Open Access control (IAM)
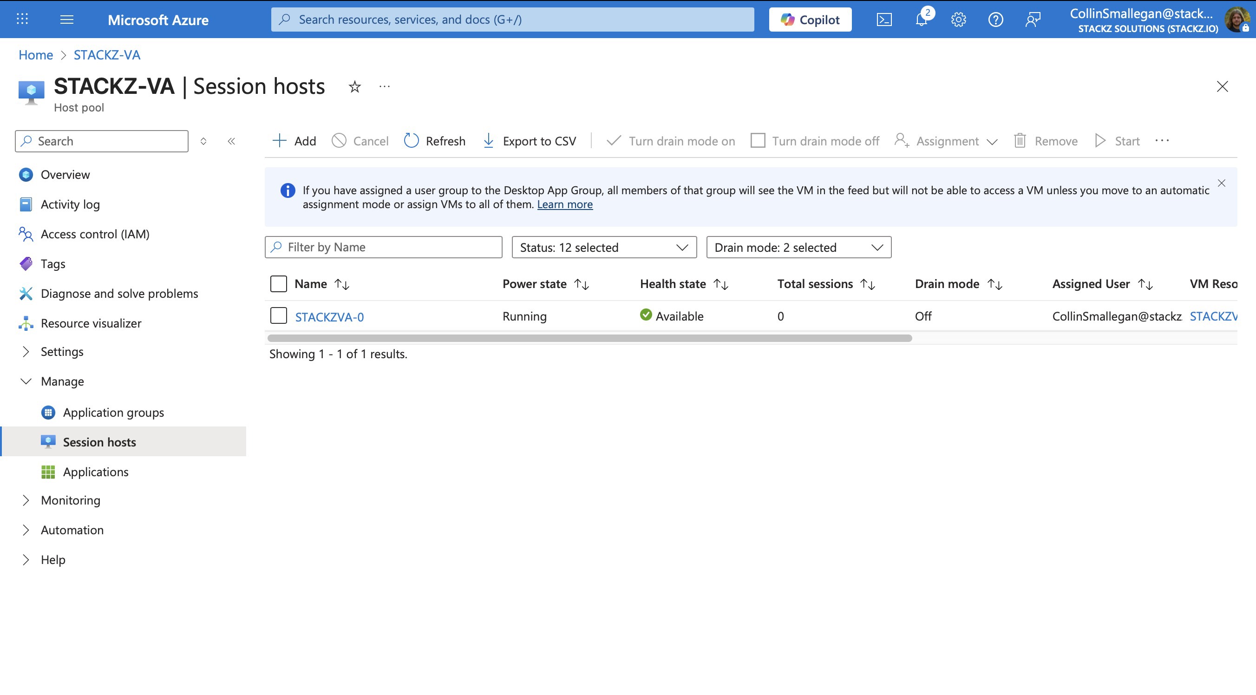 [x=95, y=234]
